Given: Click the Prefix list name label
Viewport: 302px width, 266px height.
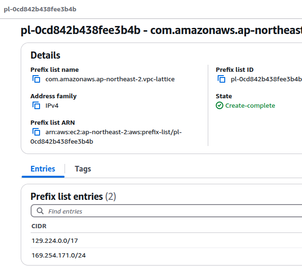Looking at the screenshot, I should click(x=55, y=69).
